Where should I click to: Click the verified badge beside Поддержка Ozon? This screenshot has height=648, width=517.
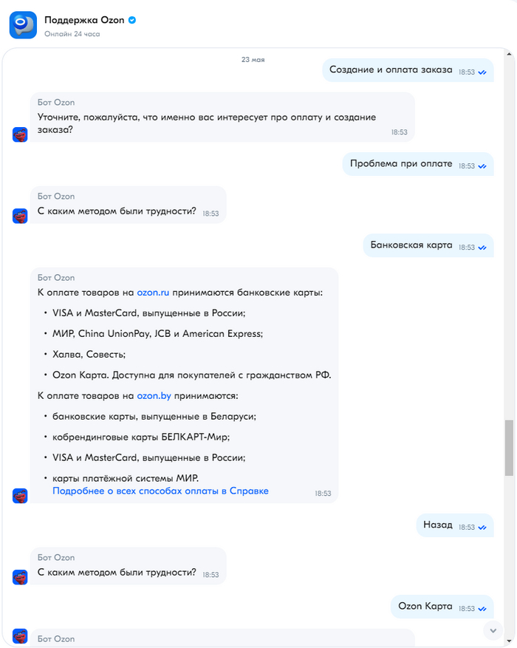[132, 19]
